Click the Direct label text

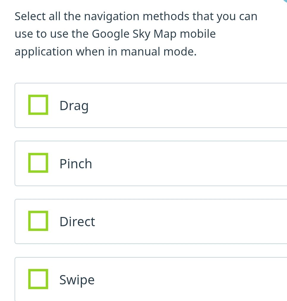(77, 221)
